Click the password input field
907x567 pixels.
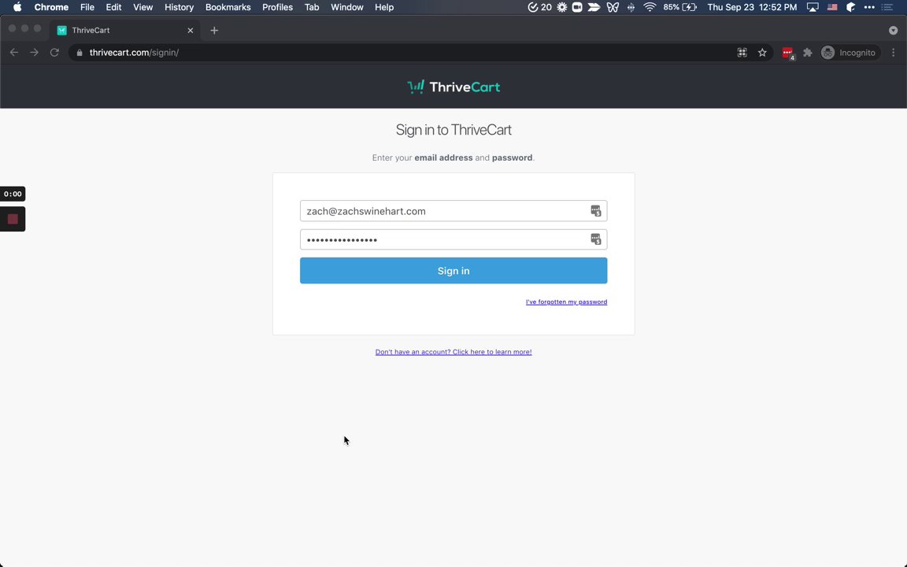pyautogui.click(x=453, y=239)
